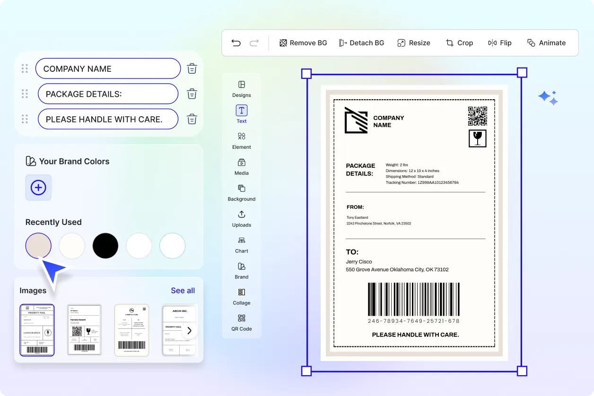Click the Redo arrow icon
The image size is (594, 396).
click(254, 43)
